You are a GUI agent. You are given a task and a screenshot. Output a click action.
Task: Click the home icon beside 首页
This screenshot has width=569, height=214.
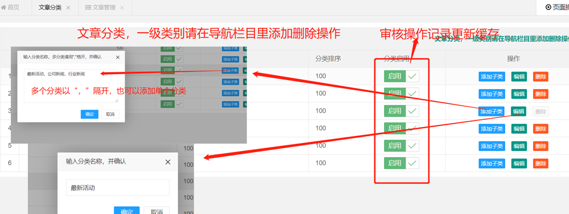(3, 7)
